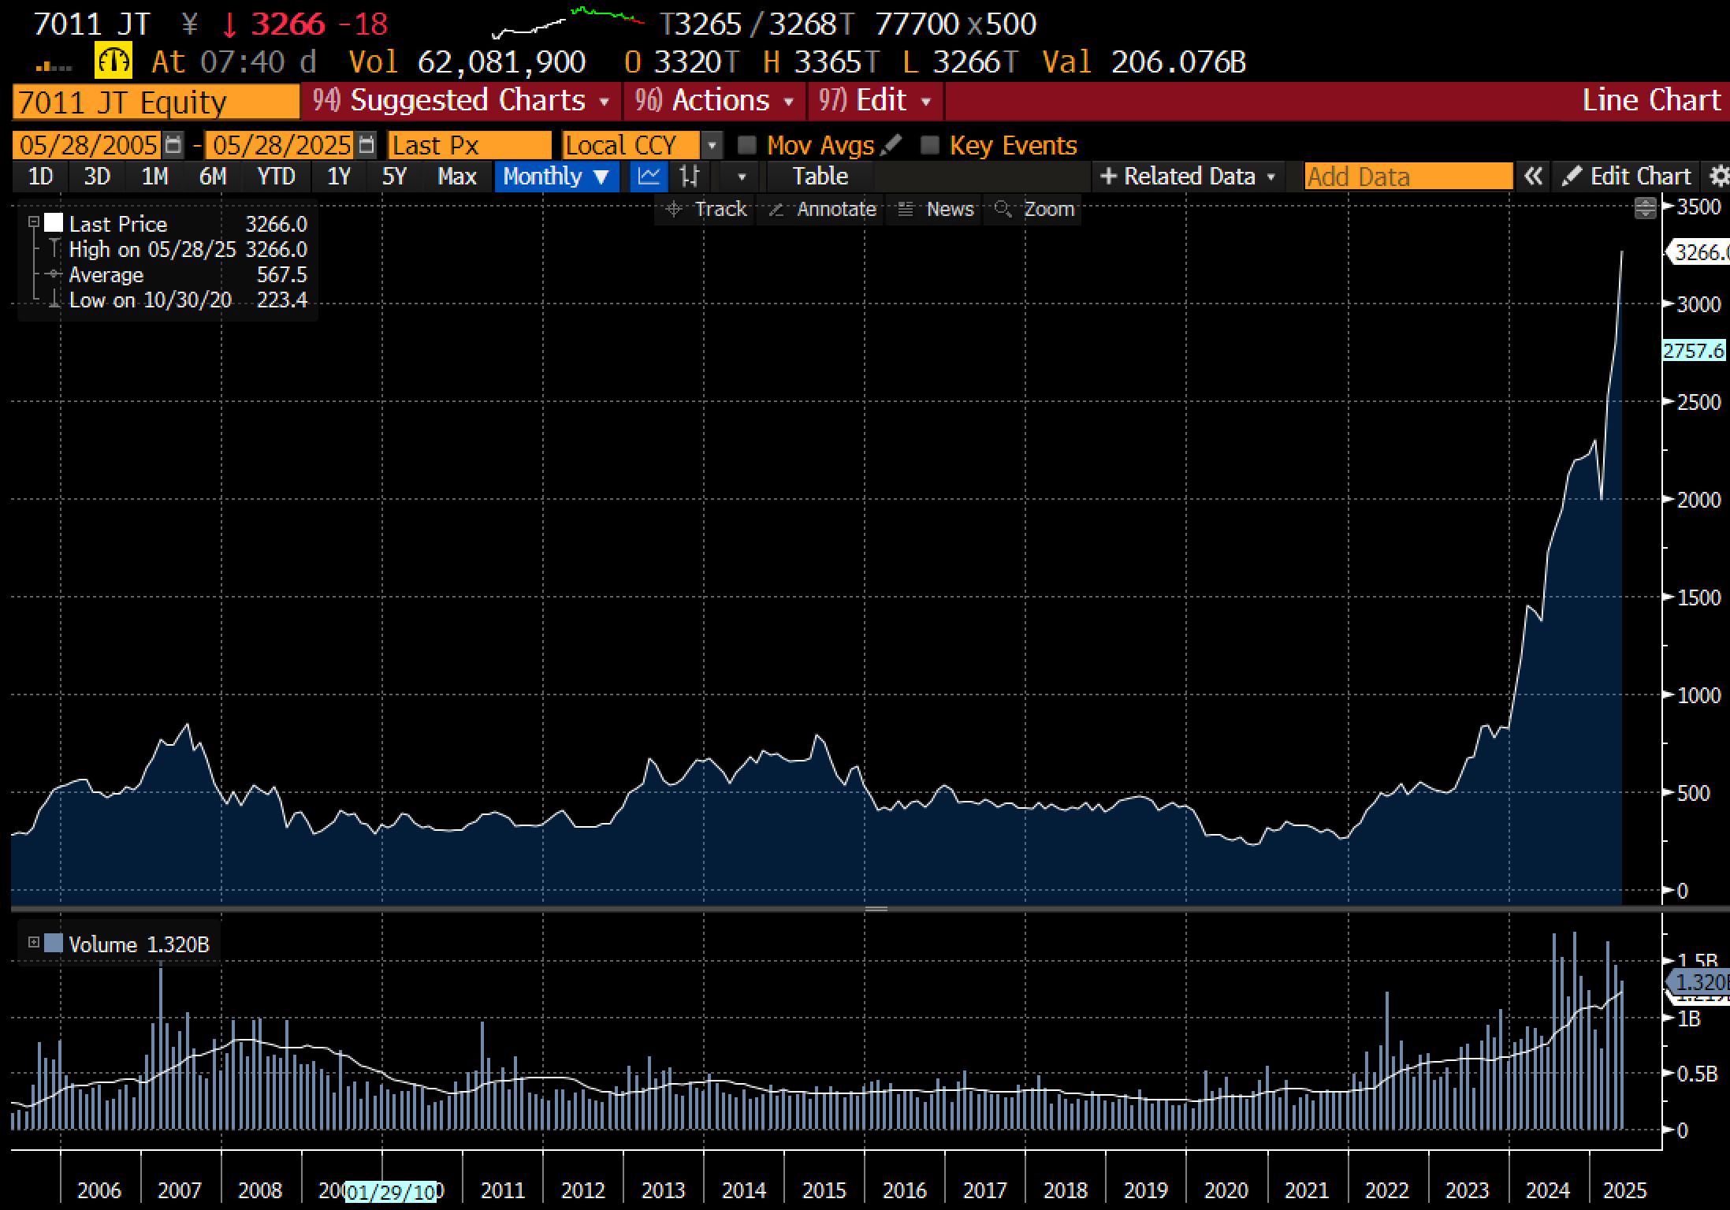Open the Monthly periodicity dropdown

(556, 176)
